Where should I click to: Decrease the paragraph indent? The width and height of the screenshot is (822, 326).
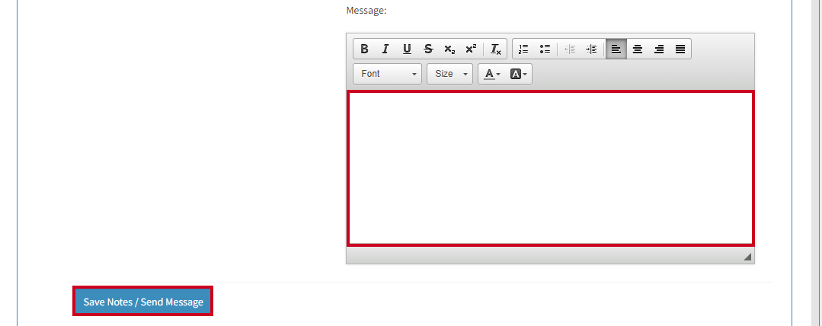(x=570, y=49)
